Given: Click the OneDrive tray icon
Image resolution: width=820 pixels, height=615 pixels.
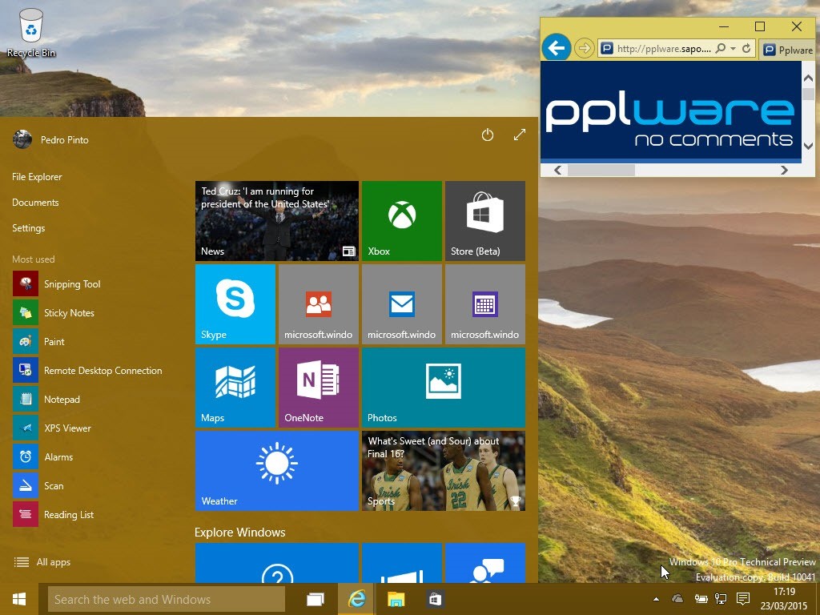Looking at the screenshot, I should (x=677, y=599).
